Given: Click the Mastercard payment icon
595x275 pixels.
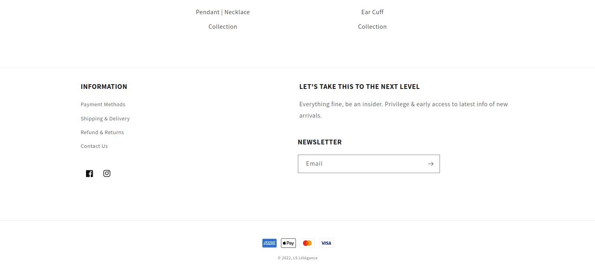Looking at the screenshot, I should [307, 243].
